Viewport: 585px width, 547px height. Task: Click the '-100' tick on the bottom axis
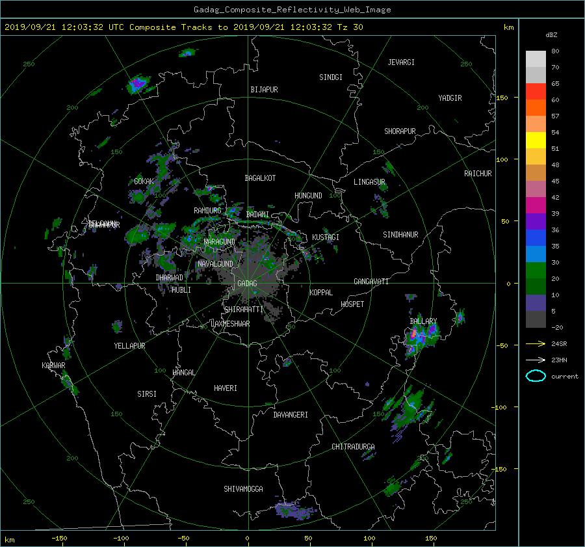click(x=121, y=538)
